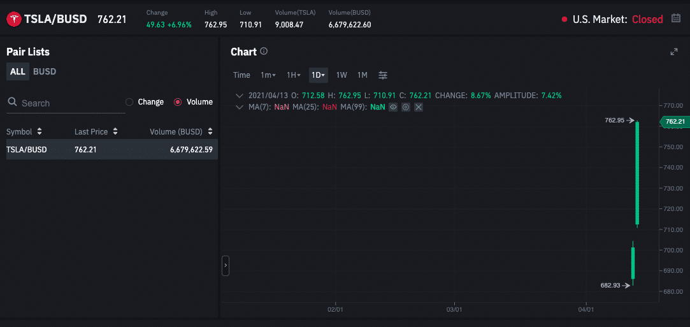Click the 49.63 +6.96% change value
Image resolution: width=690 pixels, height=327 pixels.
click(169, 25)
